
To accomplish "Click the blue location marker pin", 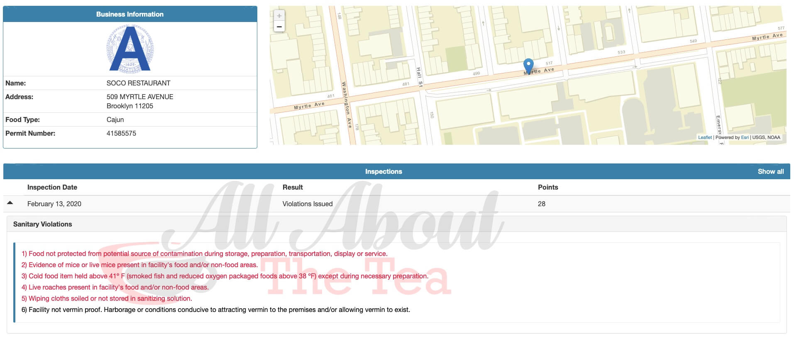I will (x=528, y=66).
